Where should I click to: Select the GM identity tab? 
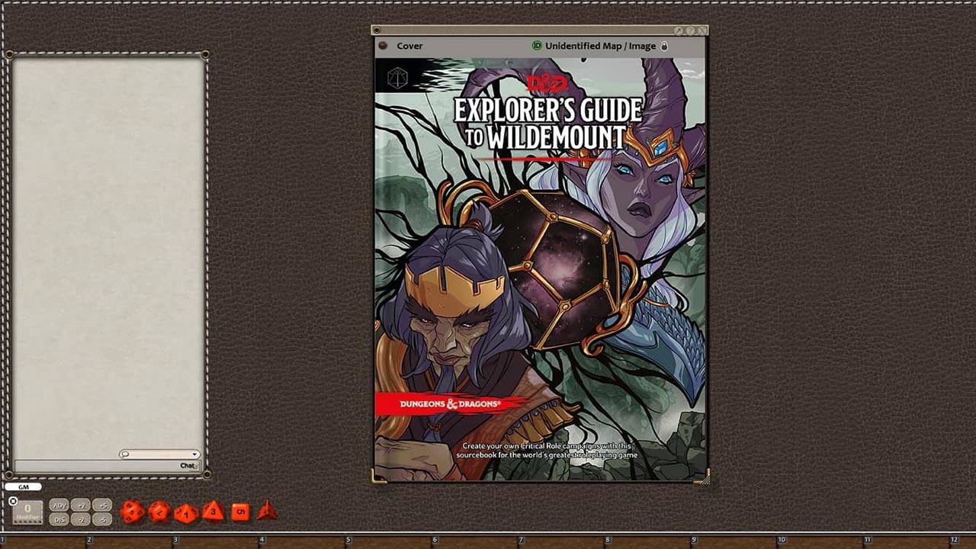[x=23, y=486]
